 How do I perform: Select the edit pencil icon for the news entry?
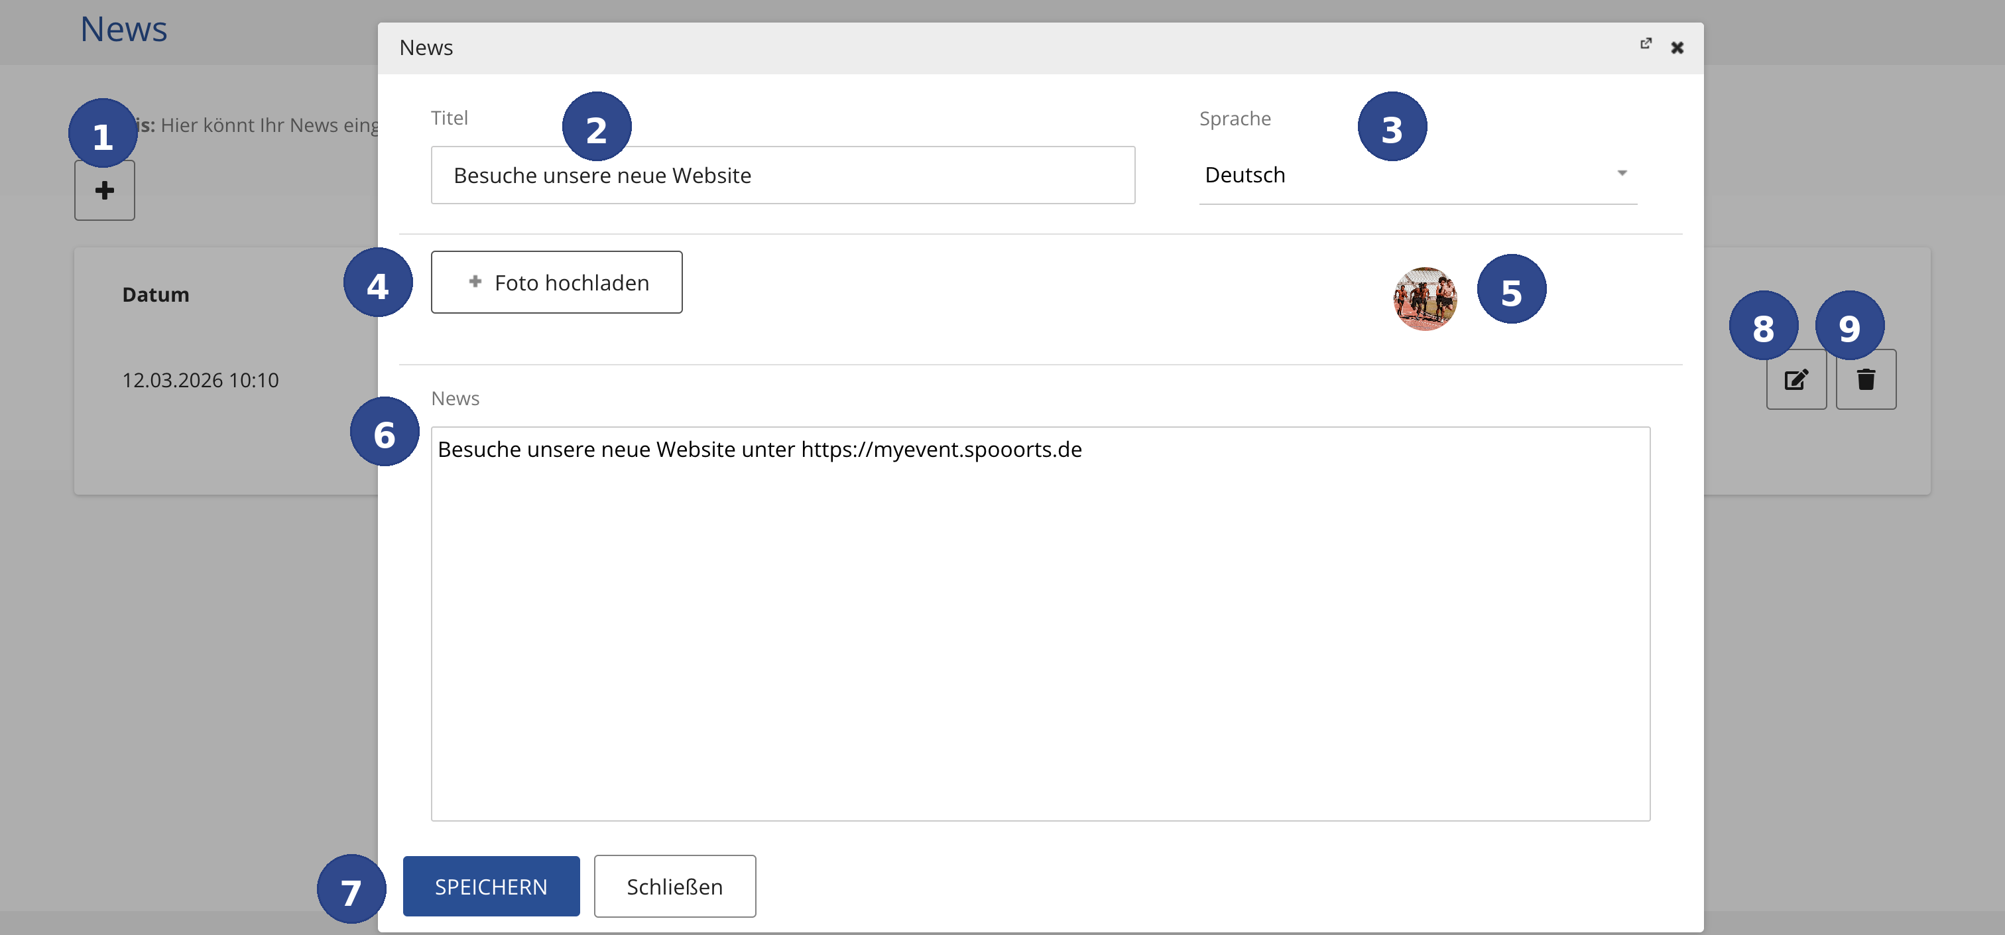[1795, 379]
